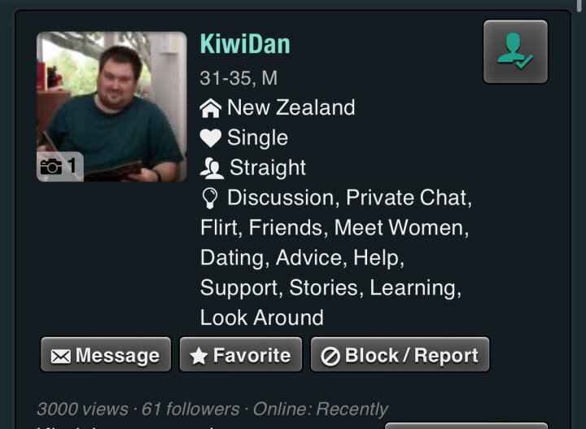Image resolution: width=586 pixels, height=429 pixels.
Task: Click the envelope icon in Message
Action: [x=60, y=356]
